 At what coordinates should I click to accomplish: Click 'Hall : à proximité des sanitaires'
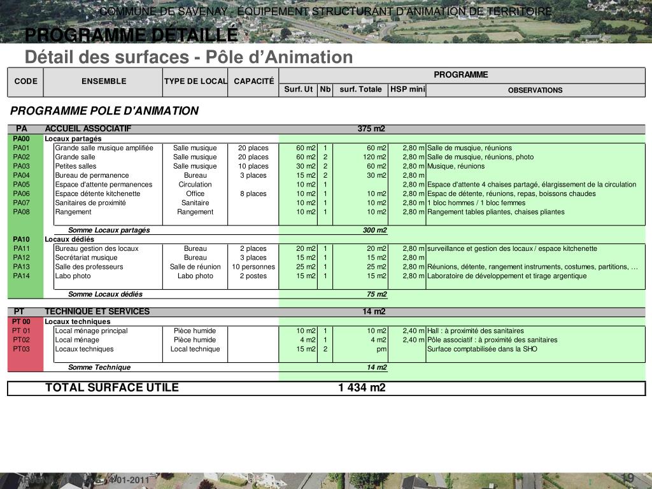(475, 331)
